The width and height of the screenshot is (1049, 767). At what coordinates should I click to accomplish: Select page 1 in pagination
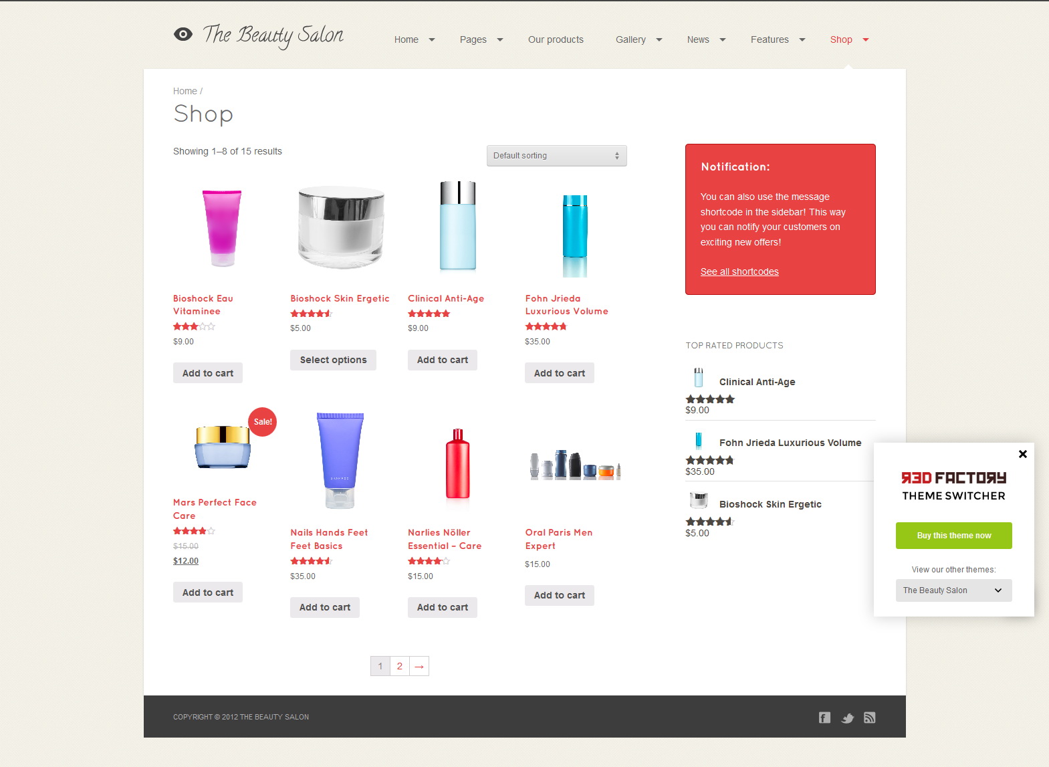coord(380,666)
